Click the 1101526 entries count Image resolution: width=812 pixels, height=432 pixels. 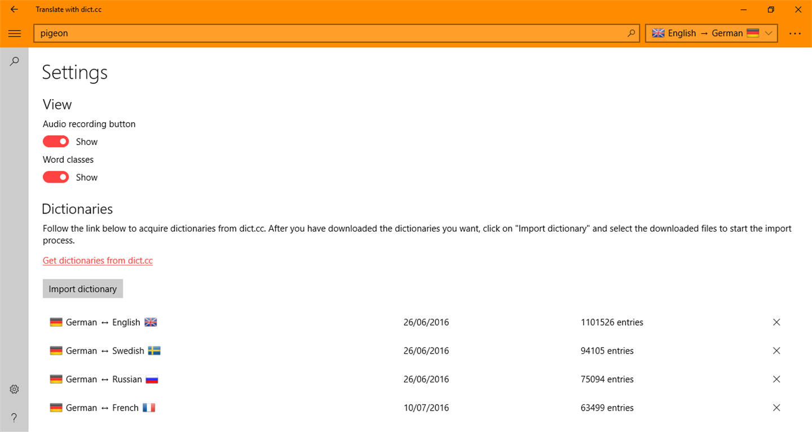(x=612, y=322)
